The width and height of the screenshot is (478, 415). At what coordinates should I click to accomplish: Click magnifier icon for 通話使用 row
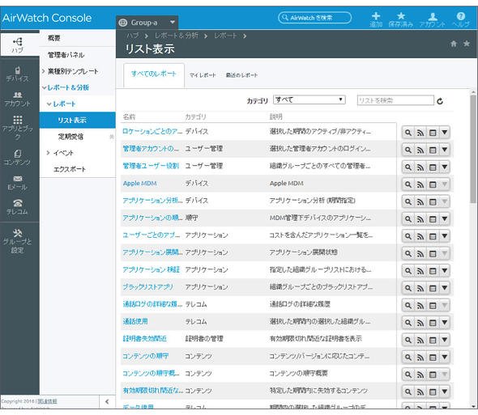pos(408,323)
